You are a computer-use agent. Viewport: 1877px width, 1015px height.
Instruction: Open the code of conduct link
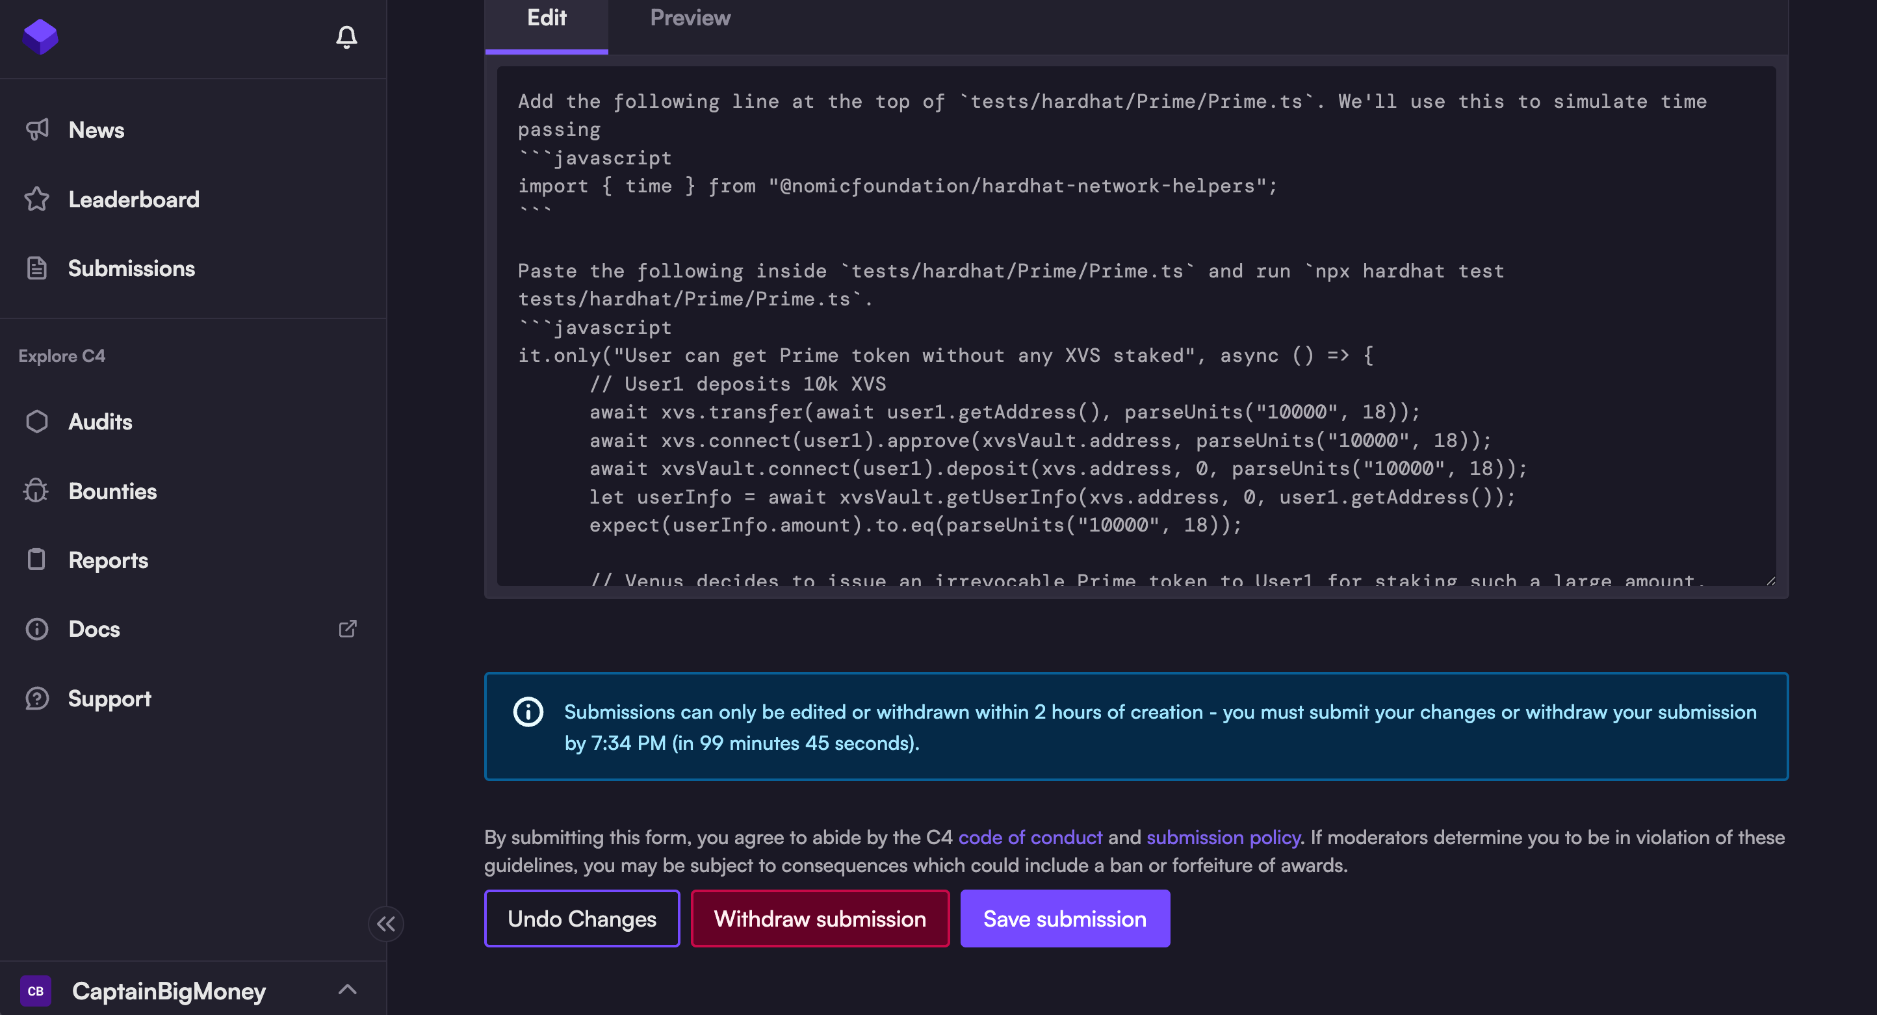[x=1029, y=837]
